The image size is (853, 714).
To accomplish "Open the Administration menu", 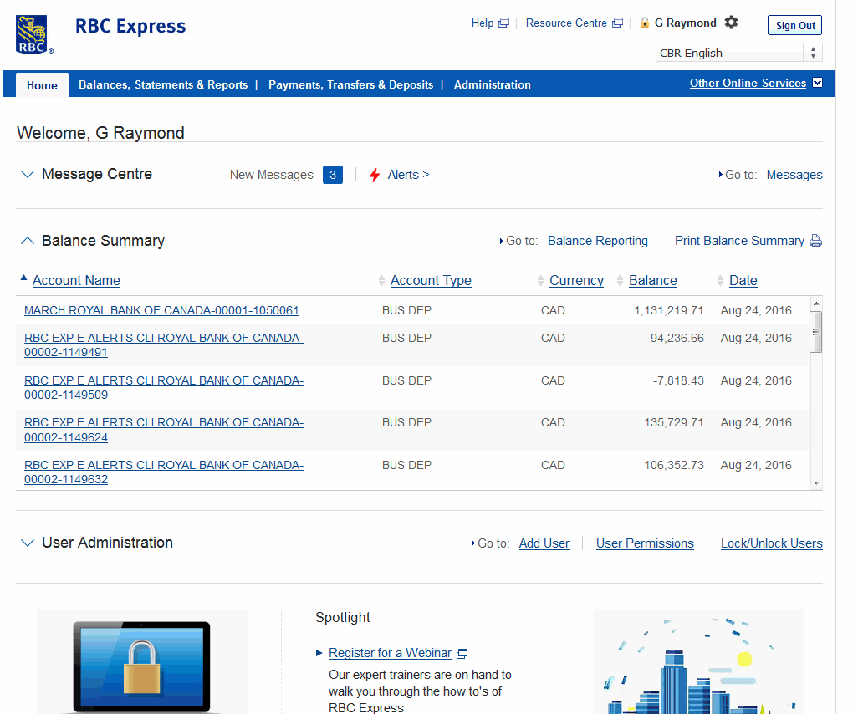I will (x=492, y=84).
